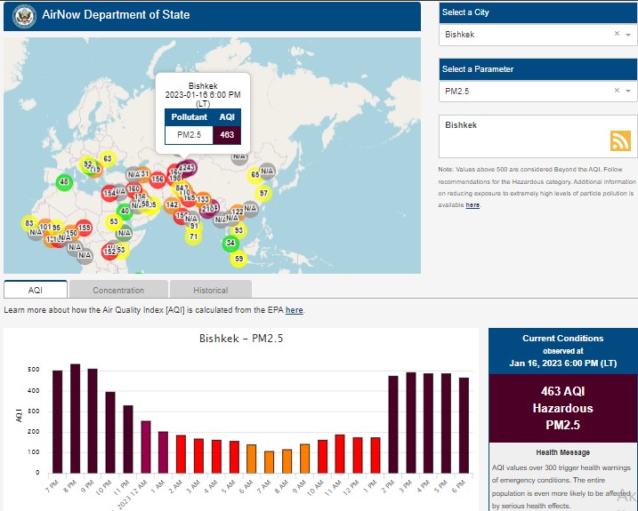
Task: Click the 8 PM bar in chart
Action: point(75,418)
